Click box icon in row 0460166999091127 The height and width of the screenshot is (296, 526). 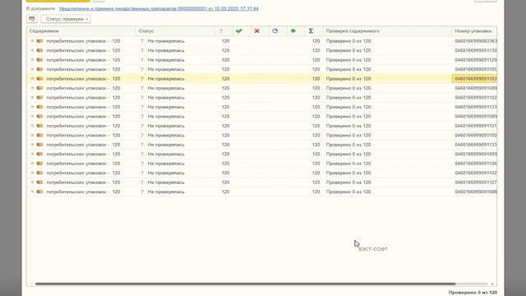tap(40, 183)
